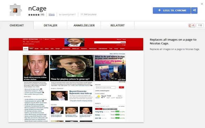Switch to the Oversikt tab
This screenshot has height=128, width=205.
tap(17, 25)
